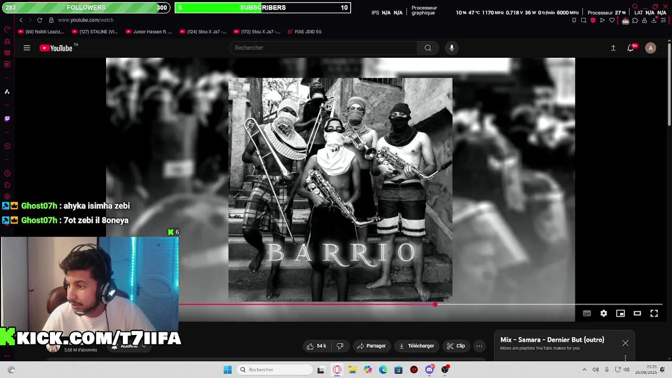Open Task View on the taskbar
The width and height of the screenshot is (672, 378).
click(x=321, y=370)
